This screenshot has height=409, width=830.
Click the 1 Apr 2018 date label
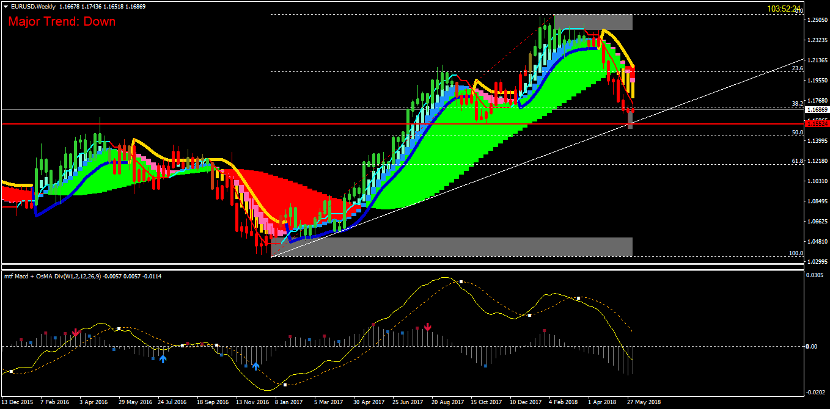602,402
